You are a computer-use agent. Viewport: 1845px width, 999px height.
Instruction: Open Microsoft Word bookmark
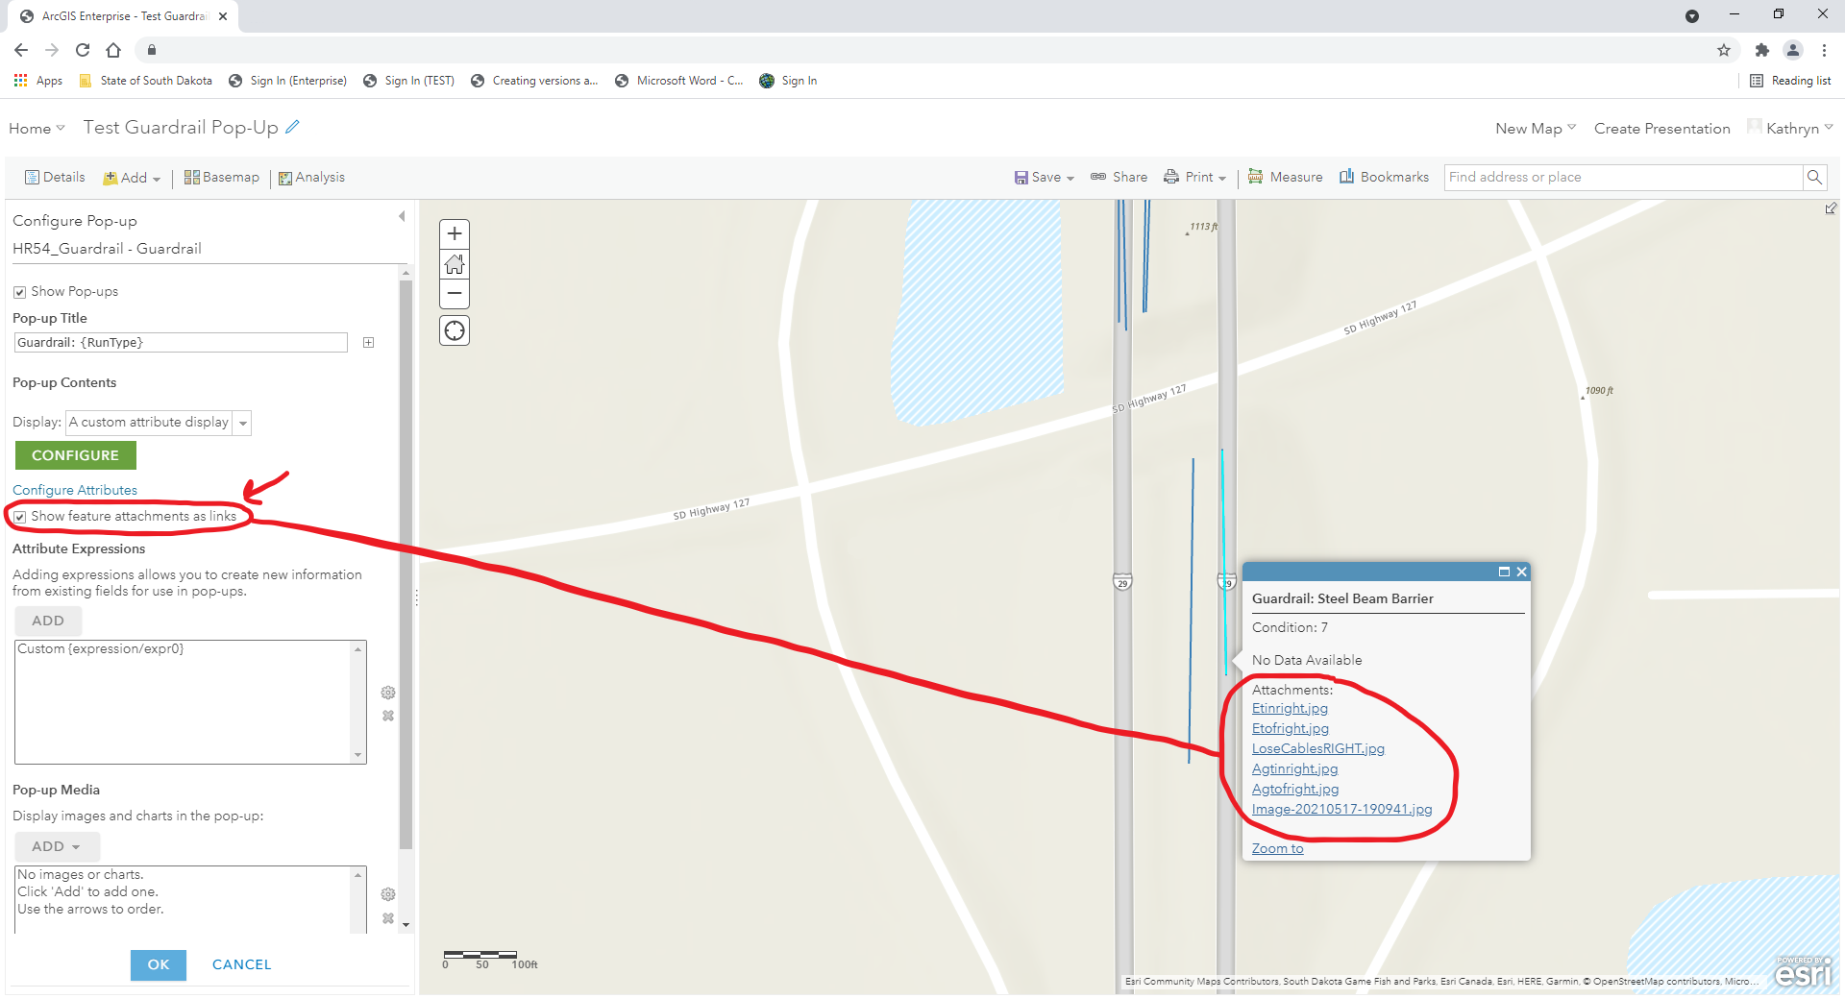tap(679, 81)
